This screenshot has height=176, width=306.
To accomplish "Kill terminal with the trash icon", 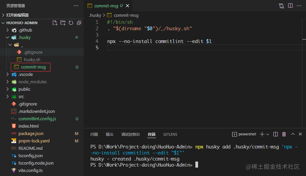I will click(284, 134).
